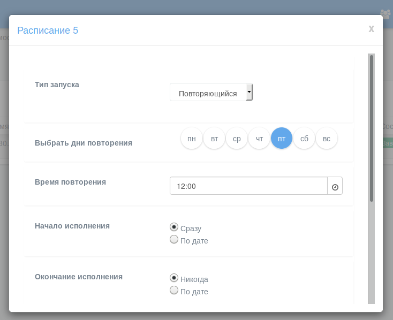Open the Тип запуска dropdown

pos(211,92)
